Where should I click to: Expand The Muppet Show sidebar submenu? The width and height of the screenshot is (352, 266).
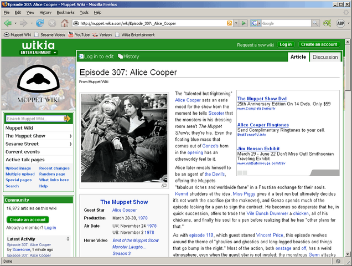70,136
